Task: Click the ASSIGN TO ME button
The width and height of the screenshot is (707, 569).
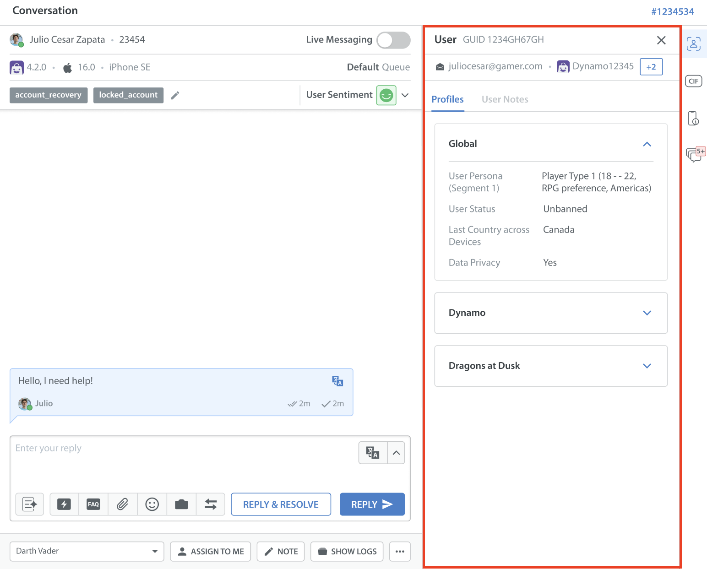Action: tap(211, 552)
